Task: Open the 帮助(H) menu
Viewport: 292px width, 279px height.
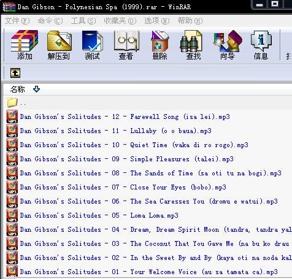Action: pos(190,21)
